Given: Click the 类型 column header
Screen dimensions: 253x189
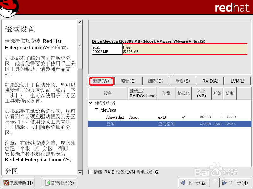Looking at the screenshot, I should pos(166,93).
